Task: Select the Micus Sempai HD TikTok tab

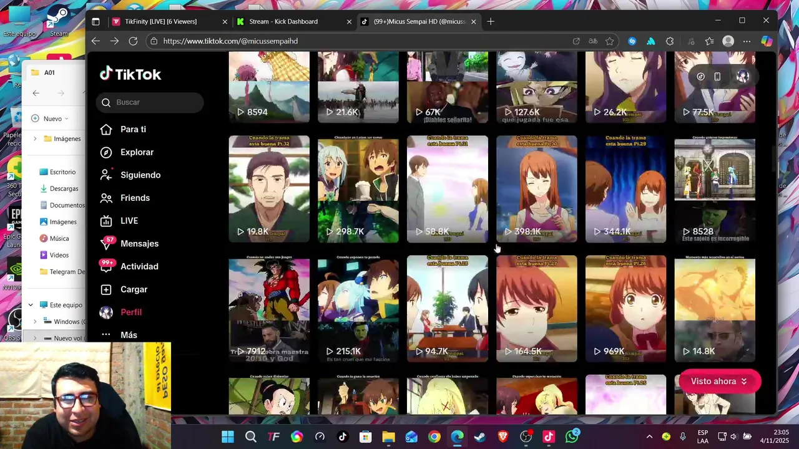Action: pyautogui.click(x=419, y=21)
